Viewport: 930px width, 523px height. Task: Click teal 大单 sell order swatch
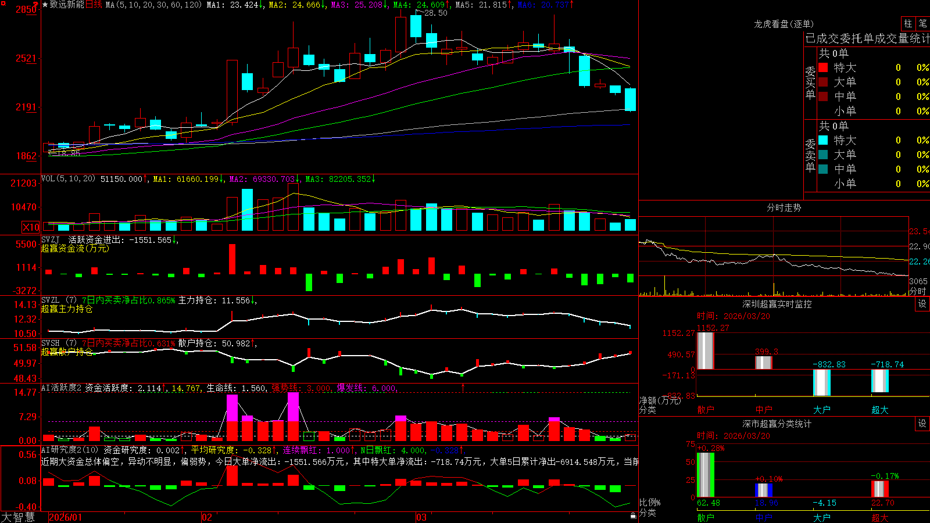click(823, 155)
